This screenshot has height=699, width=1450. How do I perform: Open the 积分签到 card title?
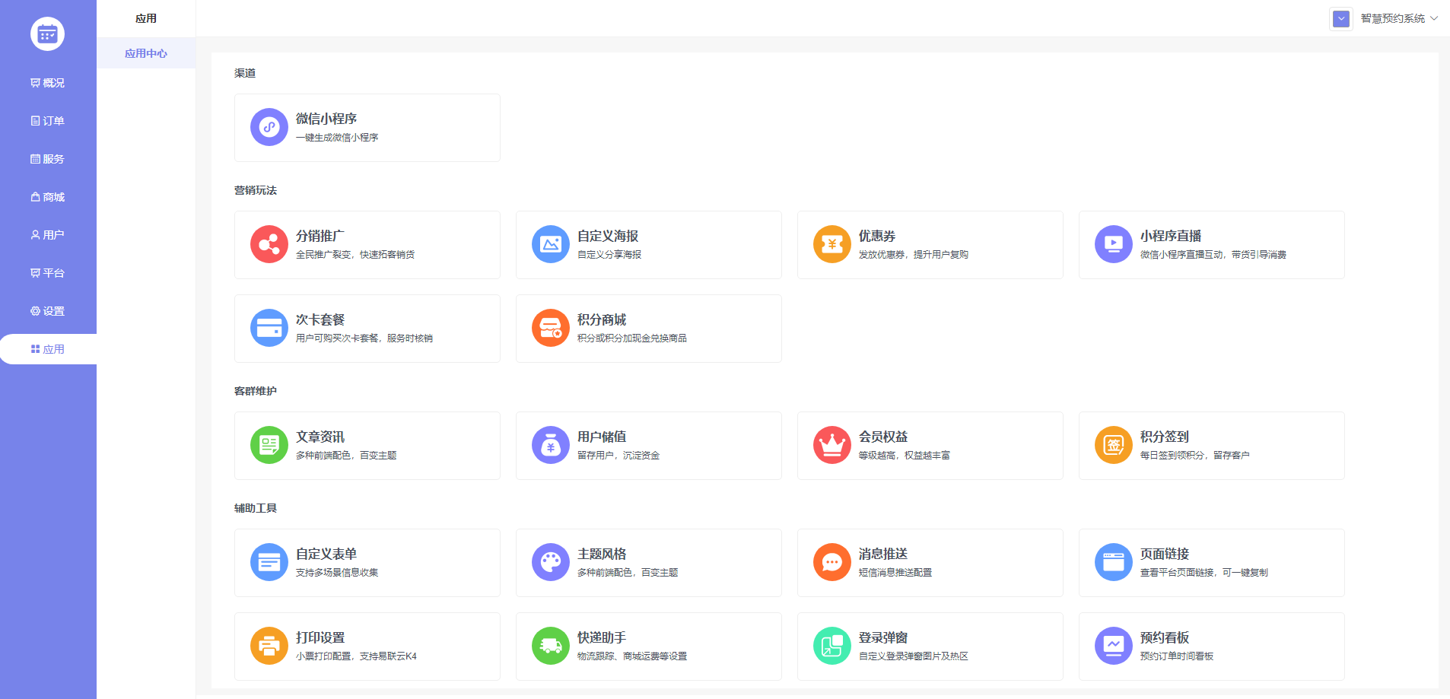[x=1165, y=437]
